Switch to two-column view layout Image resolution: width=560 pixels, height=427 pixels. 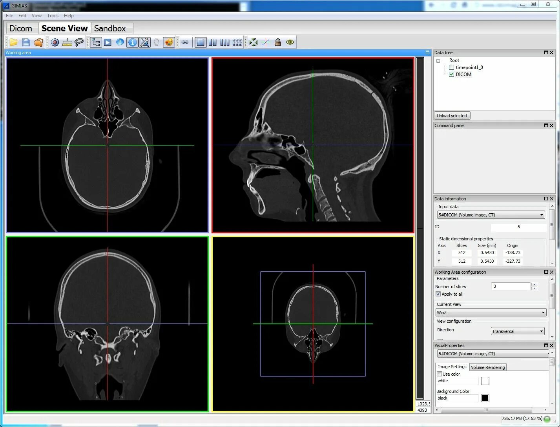213,42
